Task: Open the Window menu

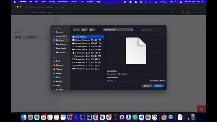Action: click(x=90, y=2)
